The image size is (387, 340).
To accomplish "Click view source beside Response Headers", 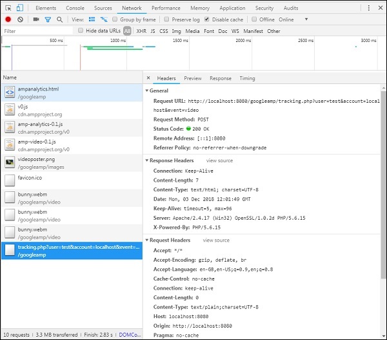I will (x=219, y=160).
